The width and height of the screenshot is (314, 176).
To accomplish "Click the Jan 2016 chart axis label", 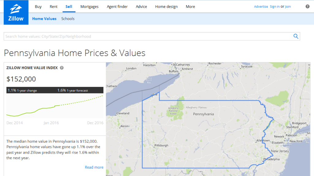I will [x=51, y=123].
